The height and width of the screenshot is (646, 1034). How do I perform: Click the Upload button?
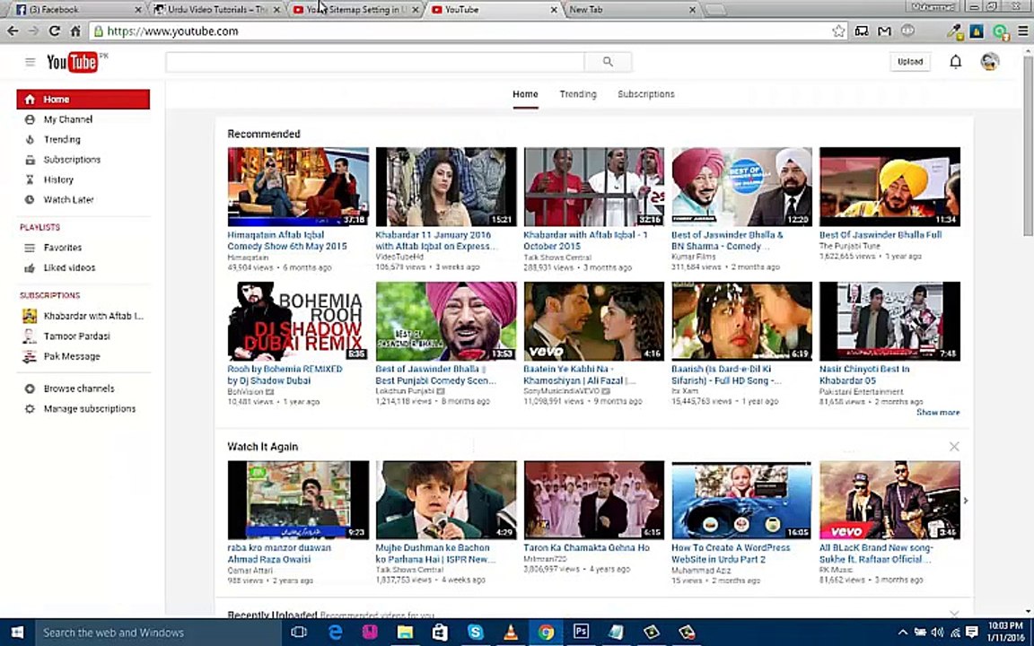(910, 61)
